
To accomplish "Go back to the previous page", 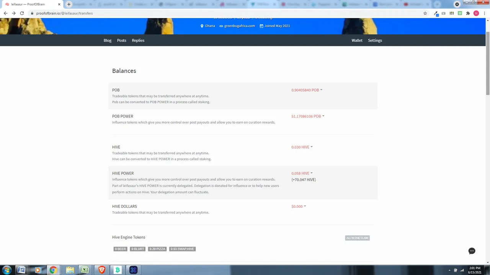I will pos(5,13).
